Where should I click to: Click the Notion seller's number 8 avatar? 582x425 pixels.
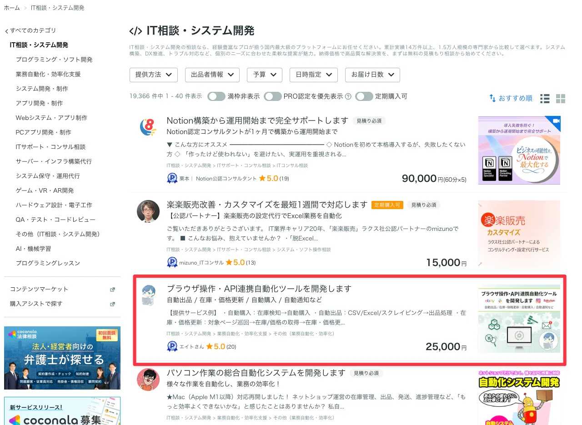click(148, 127)
